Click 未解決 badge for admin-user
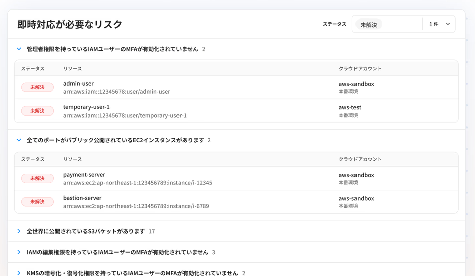This screenshot has width=475, height=276. click(37, 87)
